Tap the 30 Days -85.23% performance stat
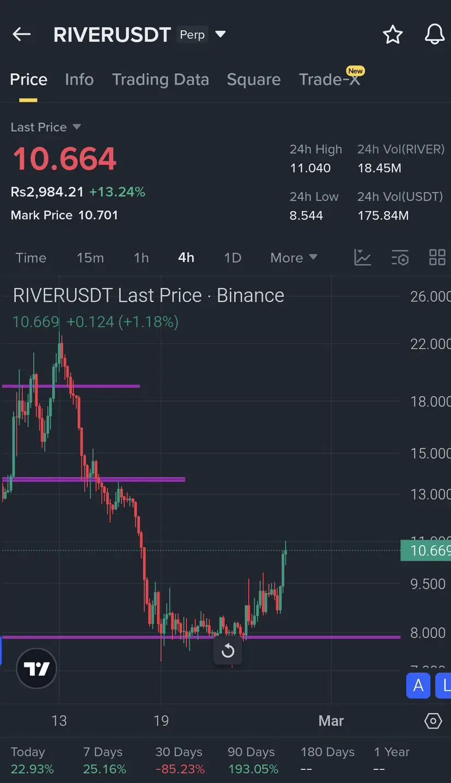The image size is (451, 783). [x=180, y=760]
